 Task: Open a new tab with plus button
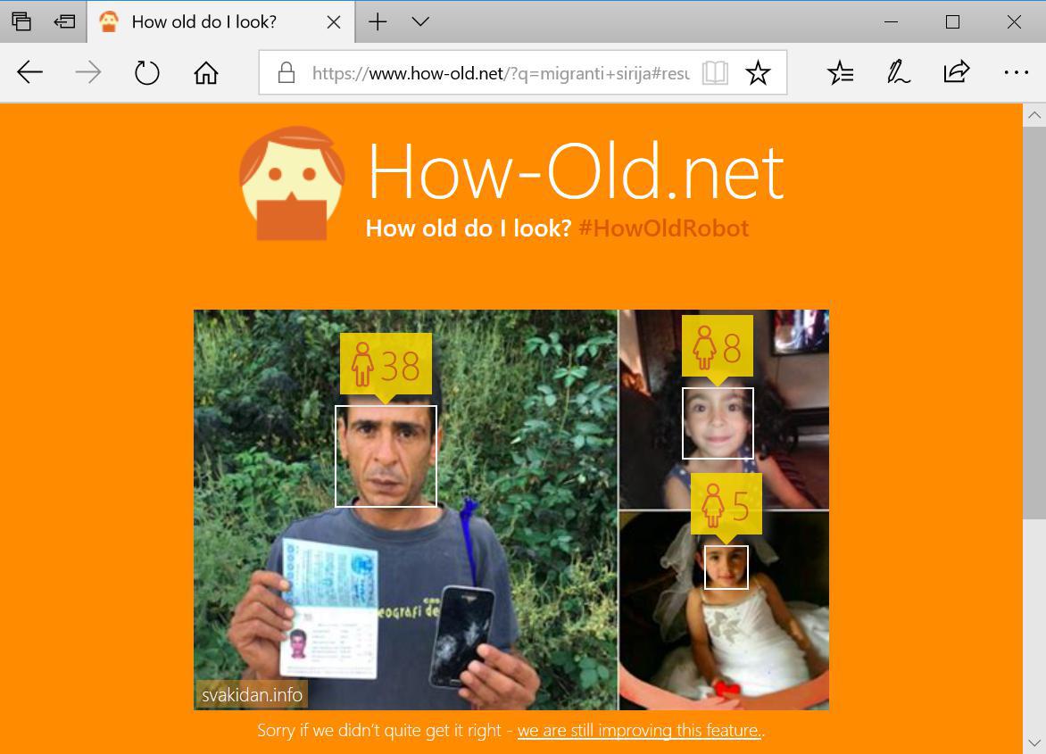(378, 21)
